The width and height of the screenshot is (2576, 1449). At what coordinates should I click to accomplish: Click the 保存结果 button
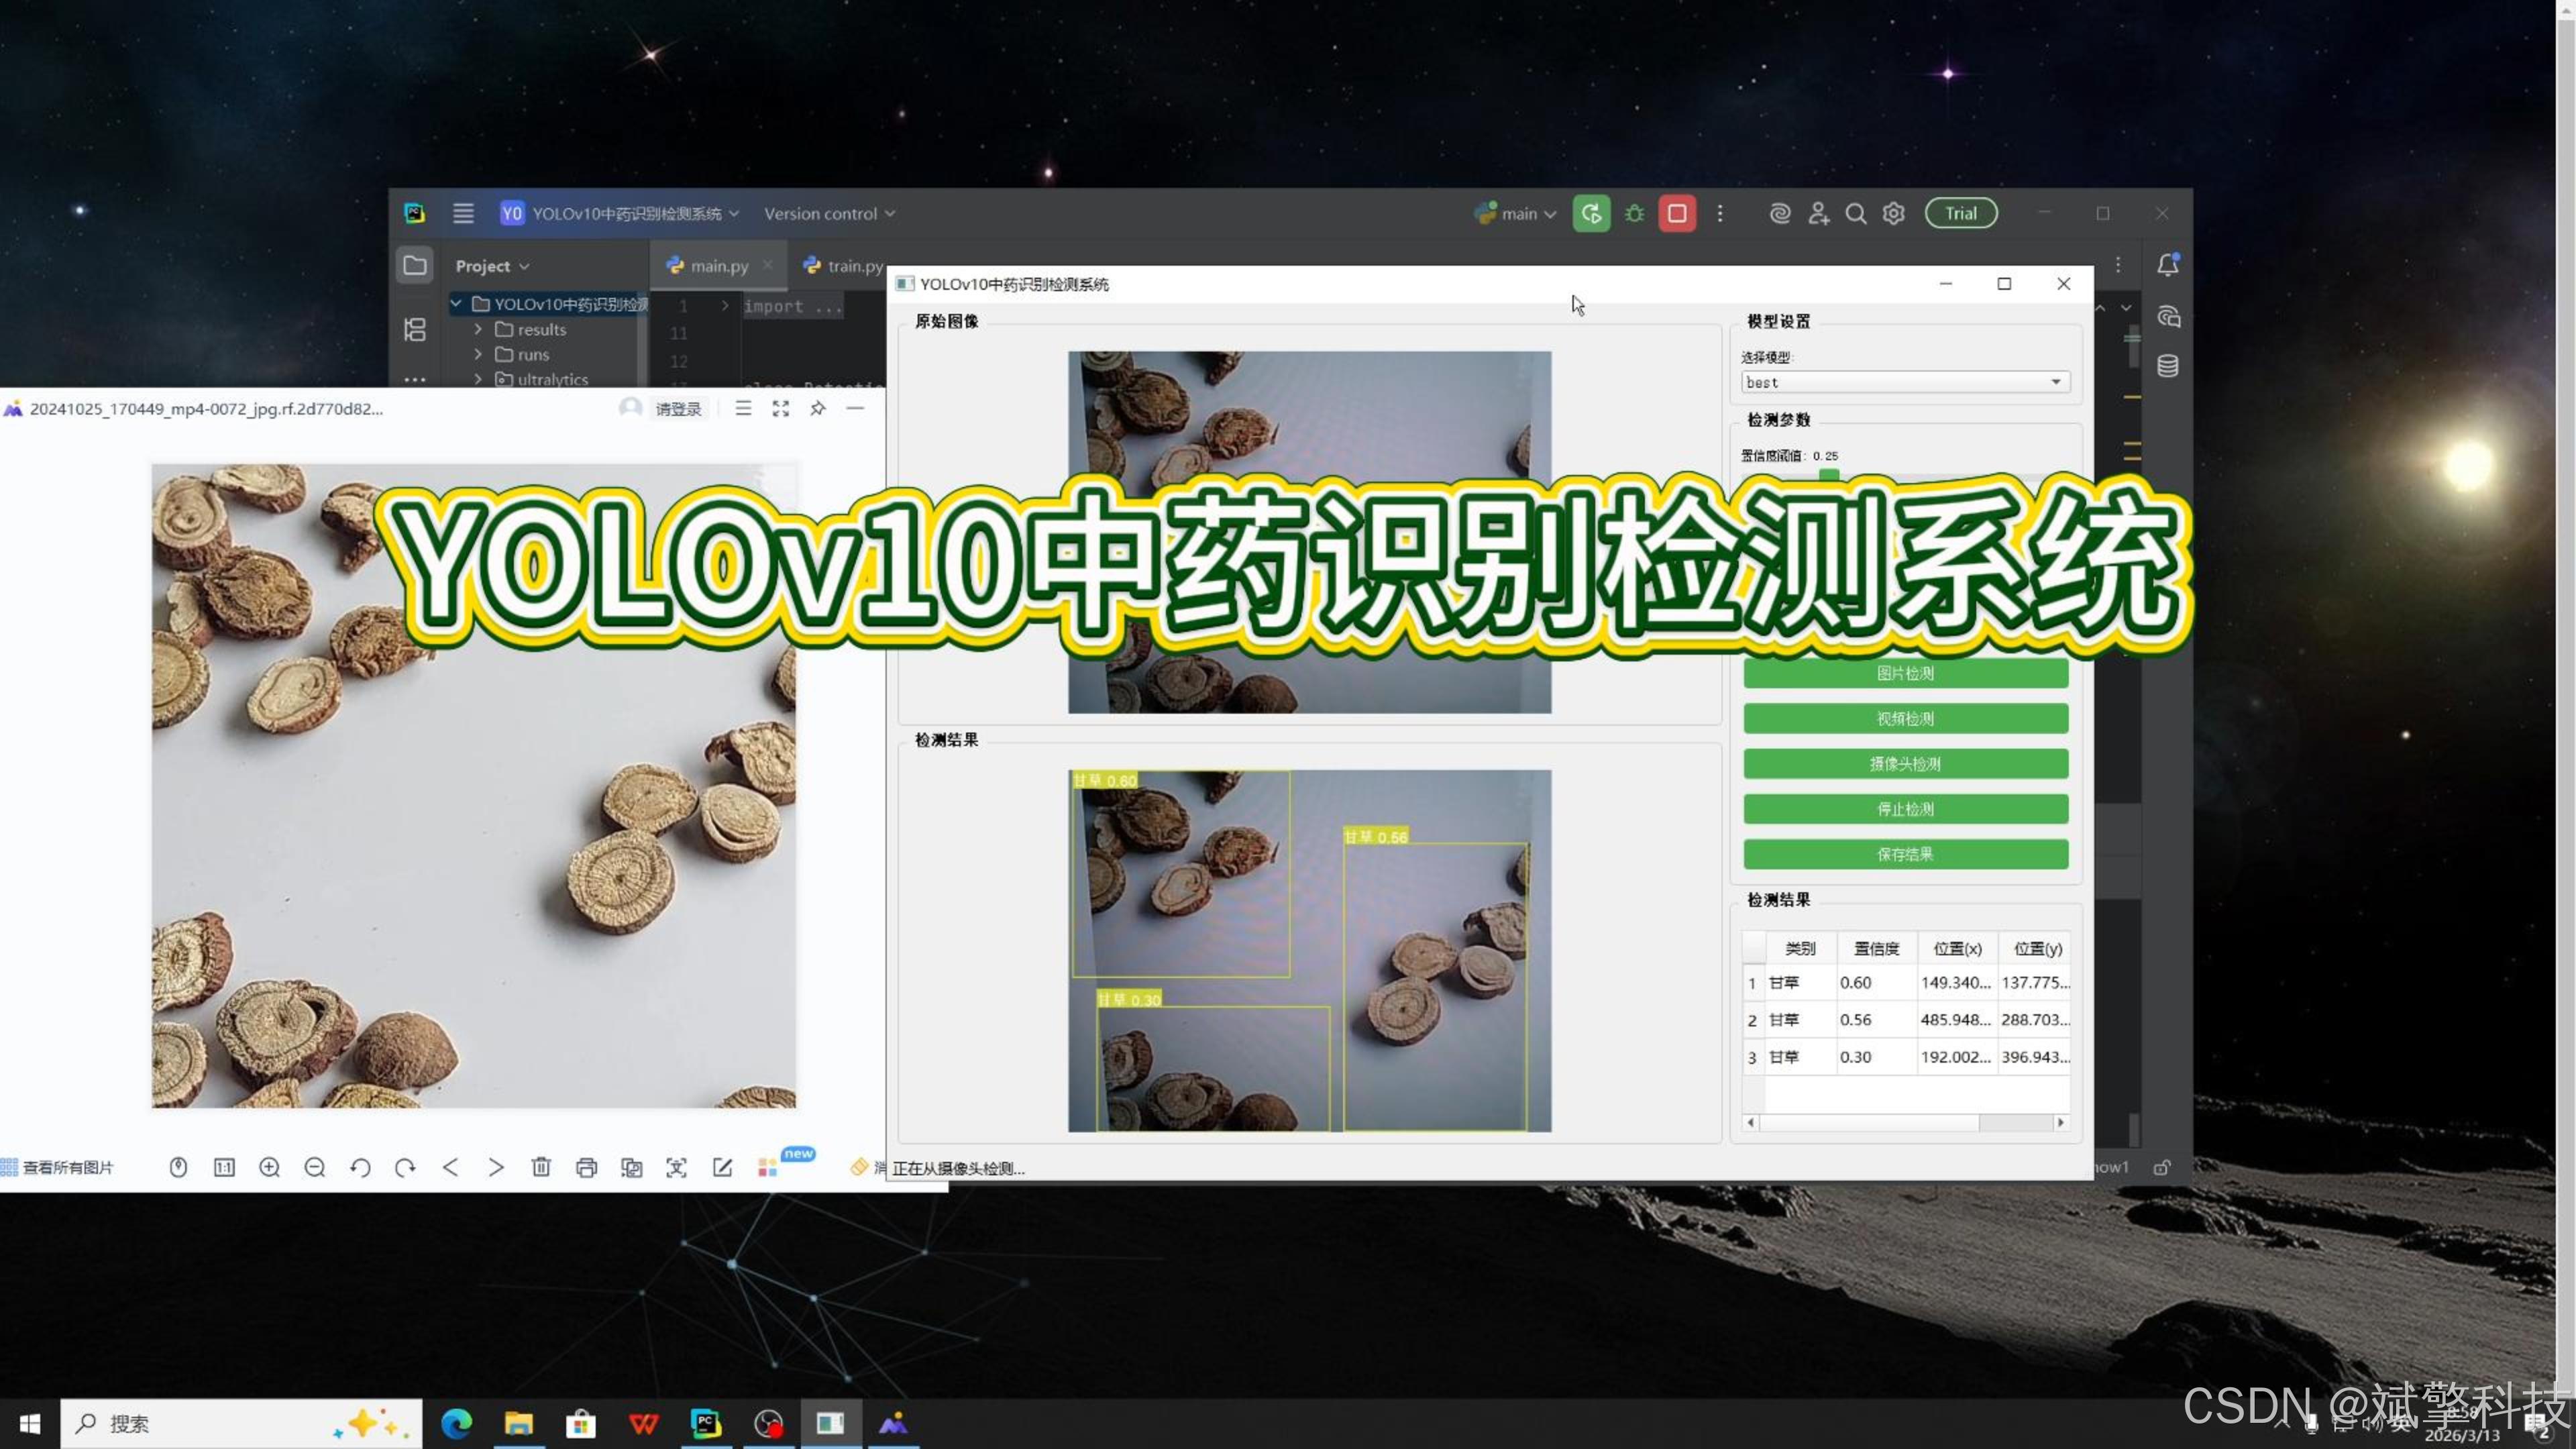click(x=1905, y=854)
